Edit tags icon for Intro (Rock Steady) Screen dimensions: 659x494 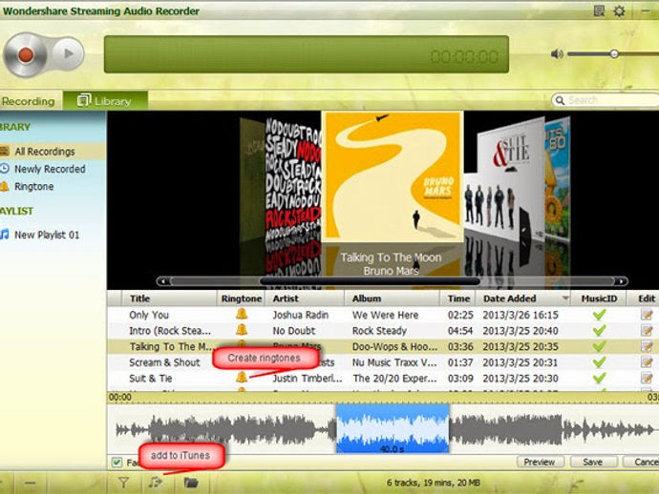(647, 330)
